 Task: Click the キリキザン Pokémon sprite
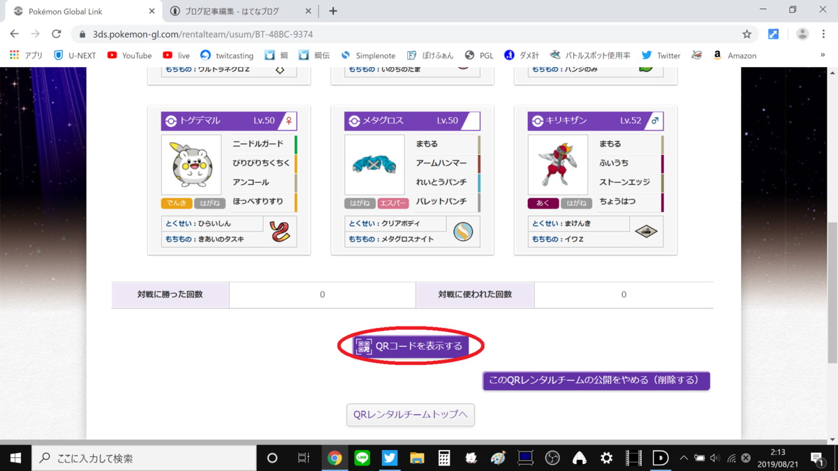(558, 165)
